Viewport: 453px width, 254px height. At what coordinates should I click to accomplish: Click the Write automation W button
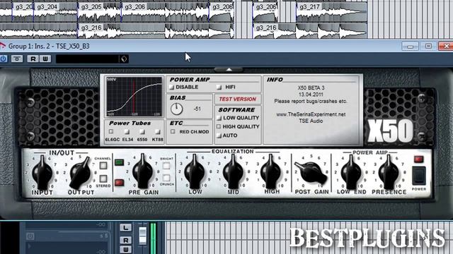[45, 59]
